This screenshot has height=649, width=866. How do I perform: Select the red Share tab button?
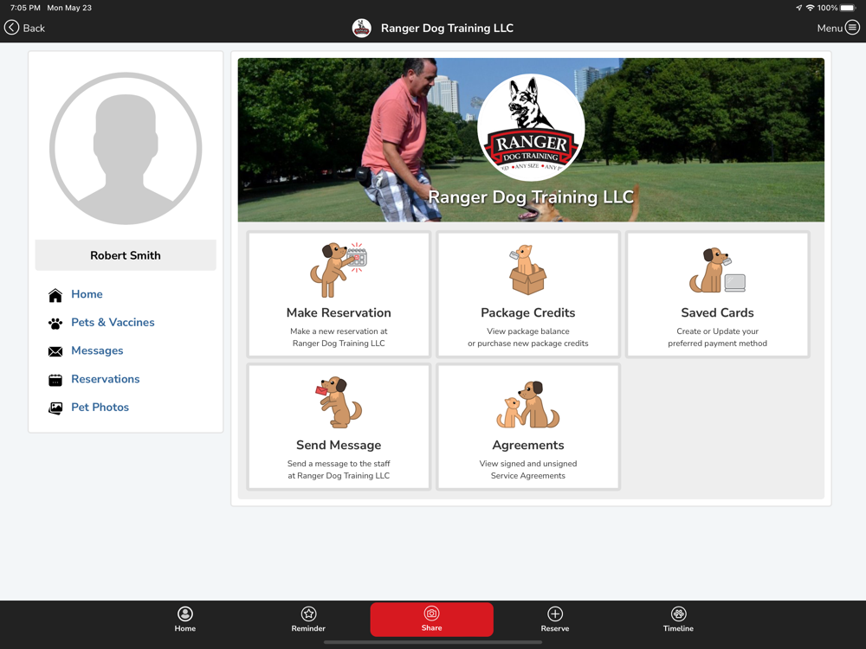[x=431, y=620]
